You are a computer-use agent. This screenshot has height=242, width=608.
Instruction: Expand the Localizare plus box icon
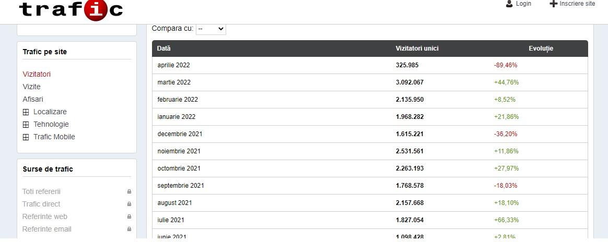click(26, 112)
